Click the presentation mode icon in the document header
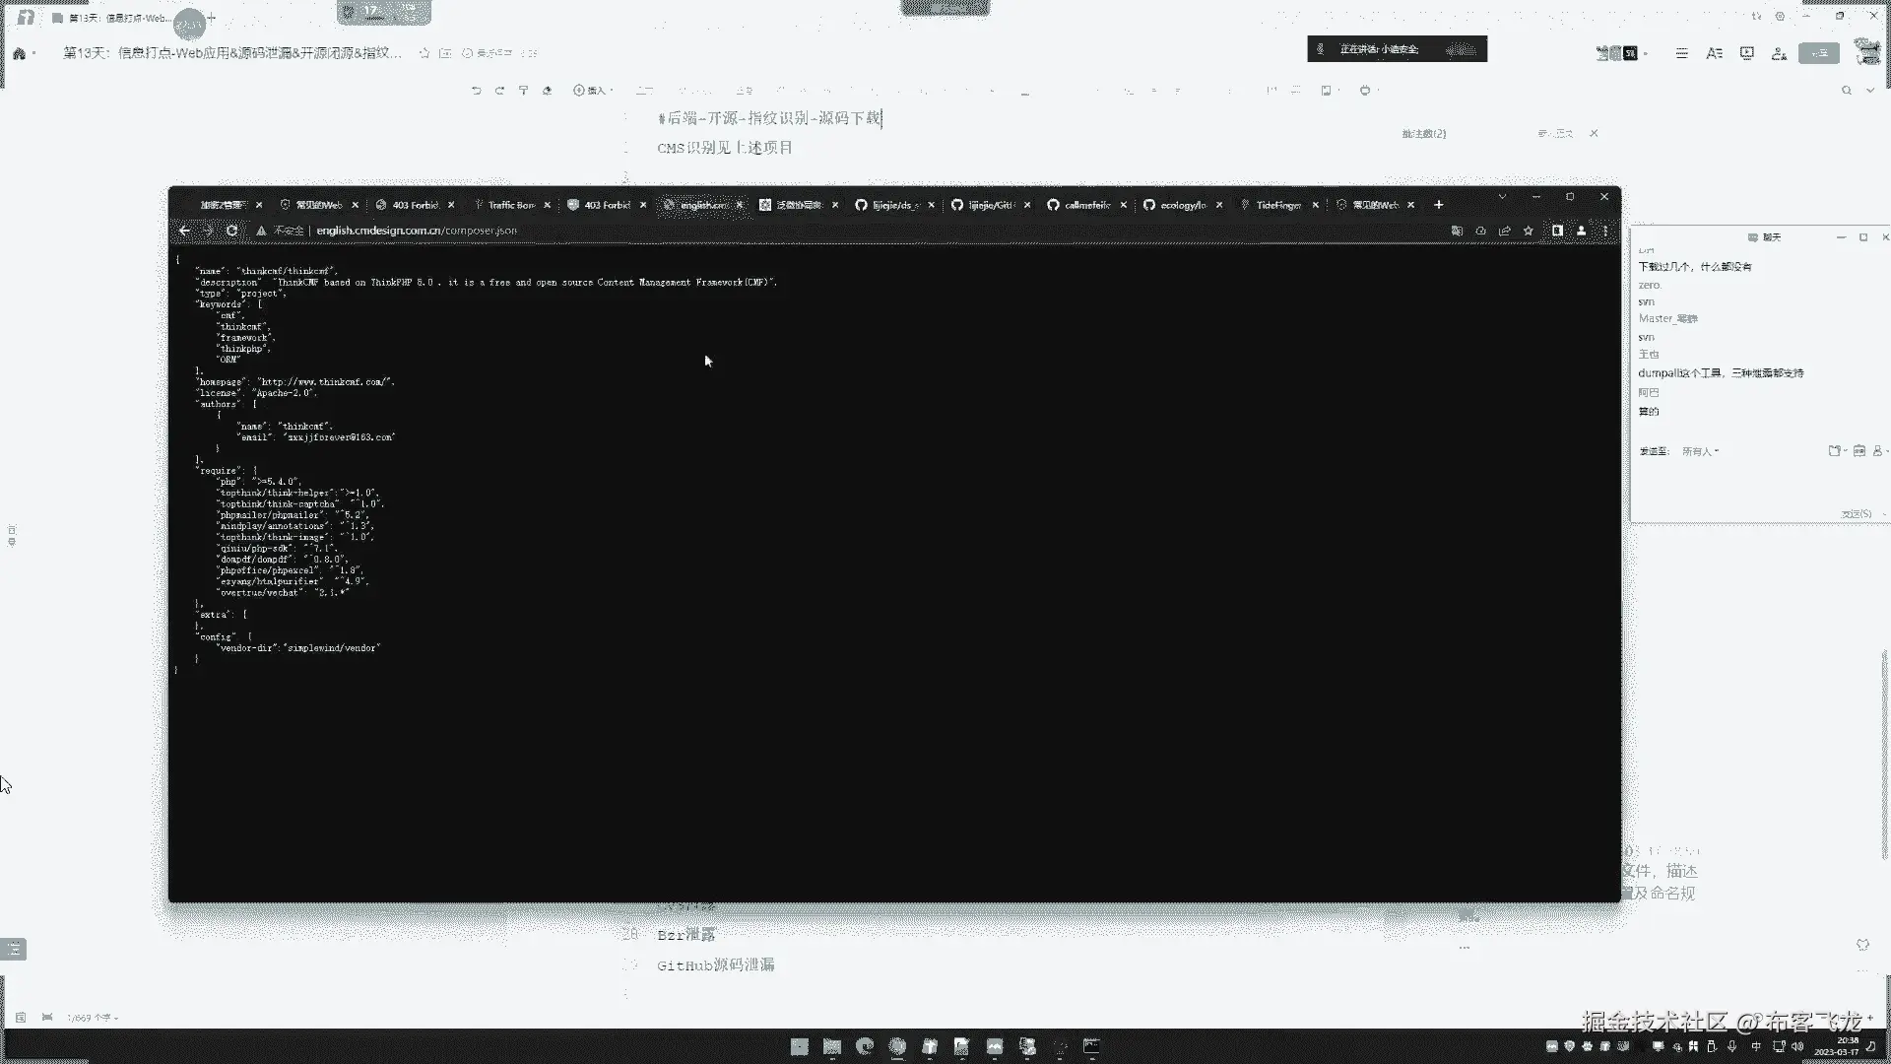Image resolution: width=1891 pixels, height=1064 pixels. (1746, 53)
